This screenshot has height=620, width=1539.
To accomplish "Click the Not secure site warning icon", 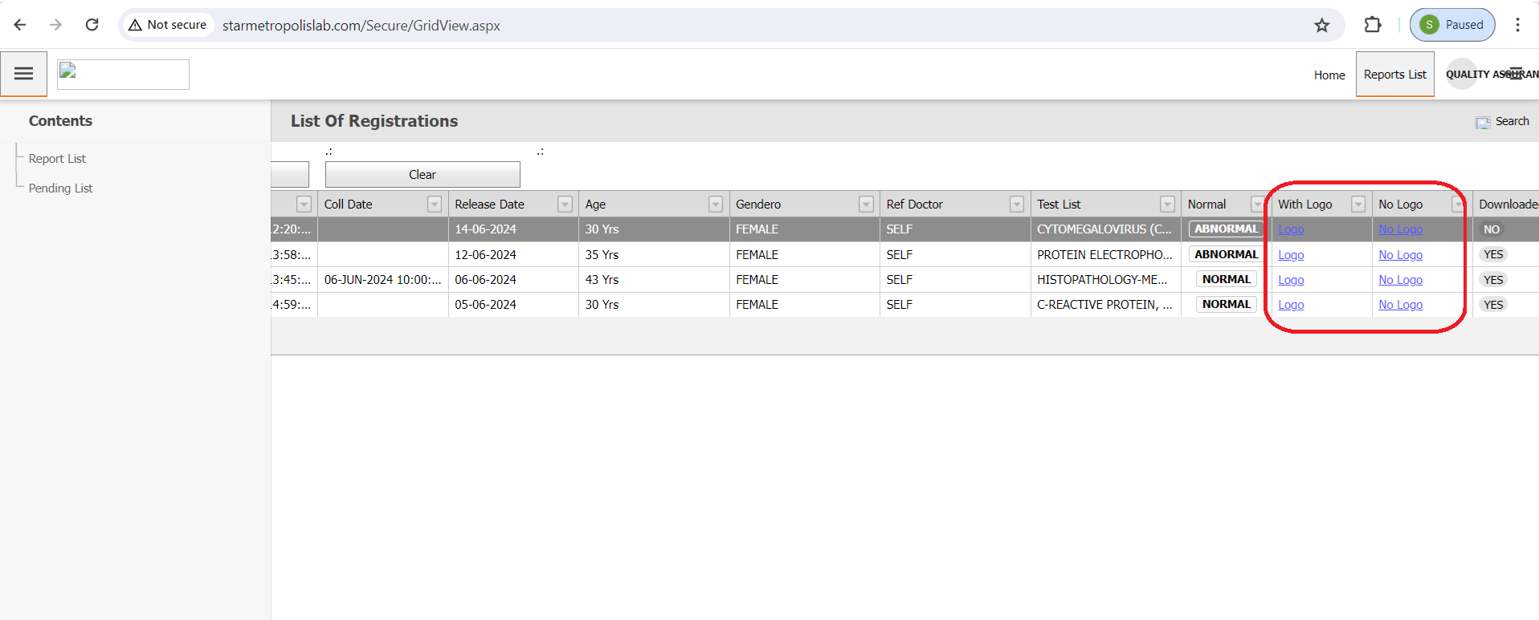I will [x=135, y=25].
